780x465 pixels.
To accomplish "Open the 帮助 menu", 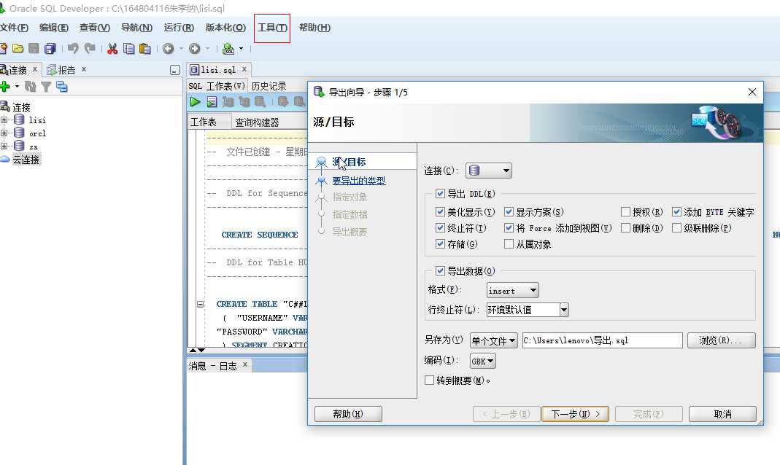I will (314, 27).
